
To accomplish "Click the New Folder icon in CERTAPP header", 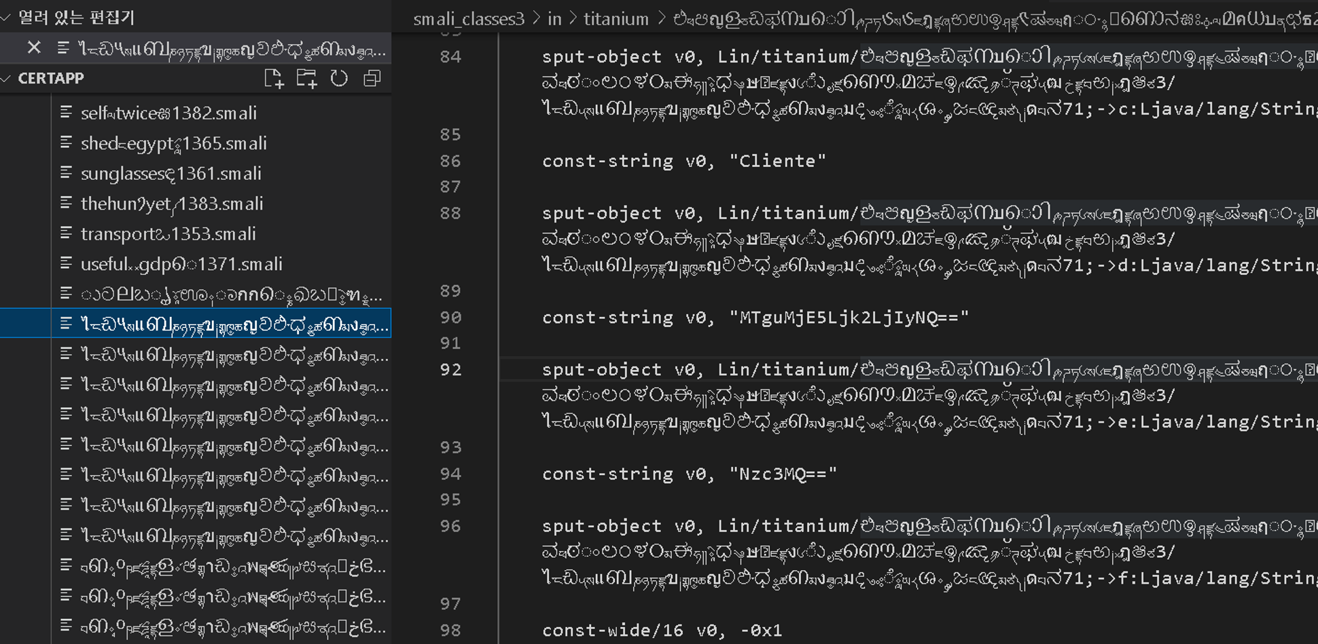I will 306,79.
